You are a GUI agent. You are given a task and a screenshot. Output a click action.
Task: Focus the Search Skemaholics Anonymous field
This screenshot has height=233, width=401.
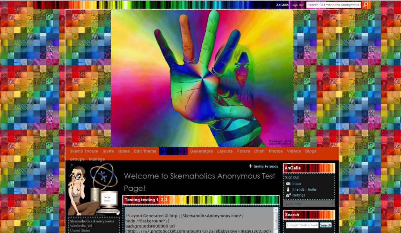coord(333,5)
